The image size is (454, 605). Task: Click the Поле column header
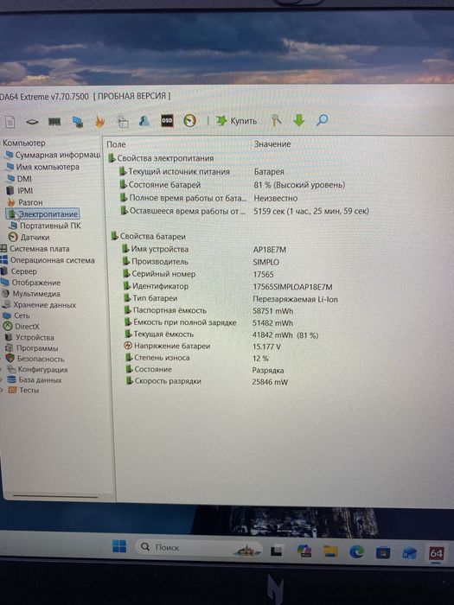tap(116, 144)
